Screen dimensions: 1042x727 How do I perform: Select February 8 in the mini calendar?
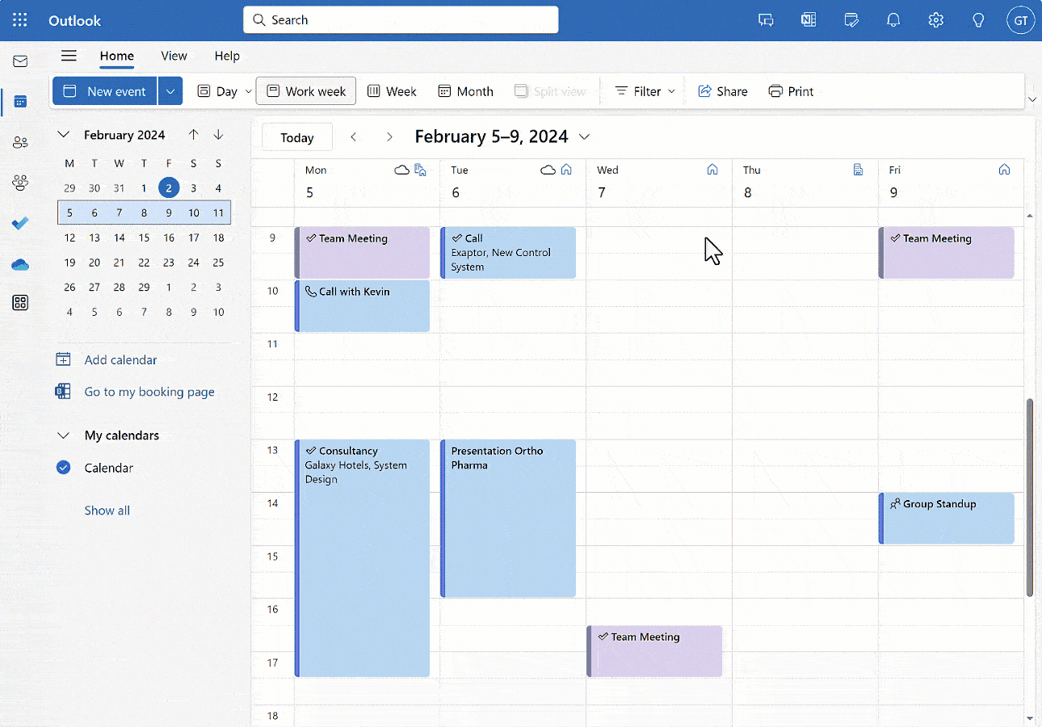144,212
